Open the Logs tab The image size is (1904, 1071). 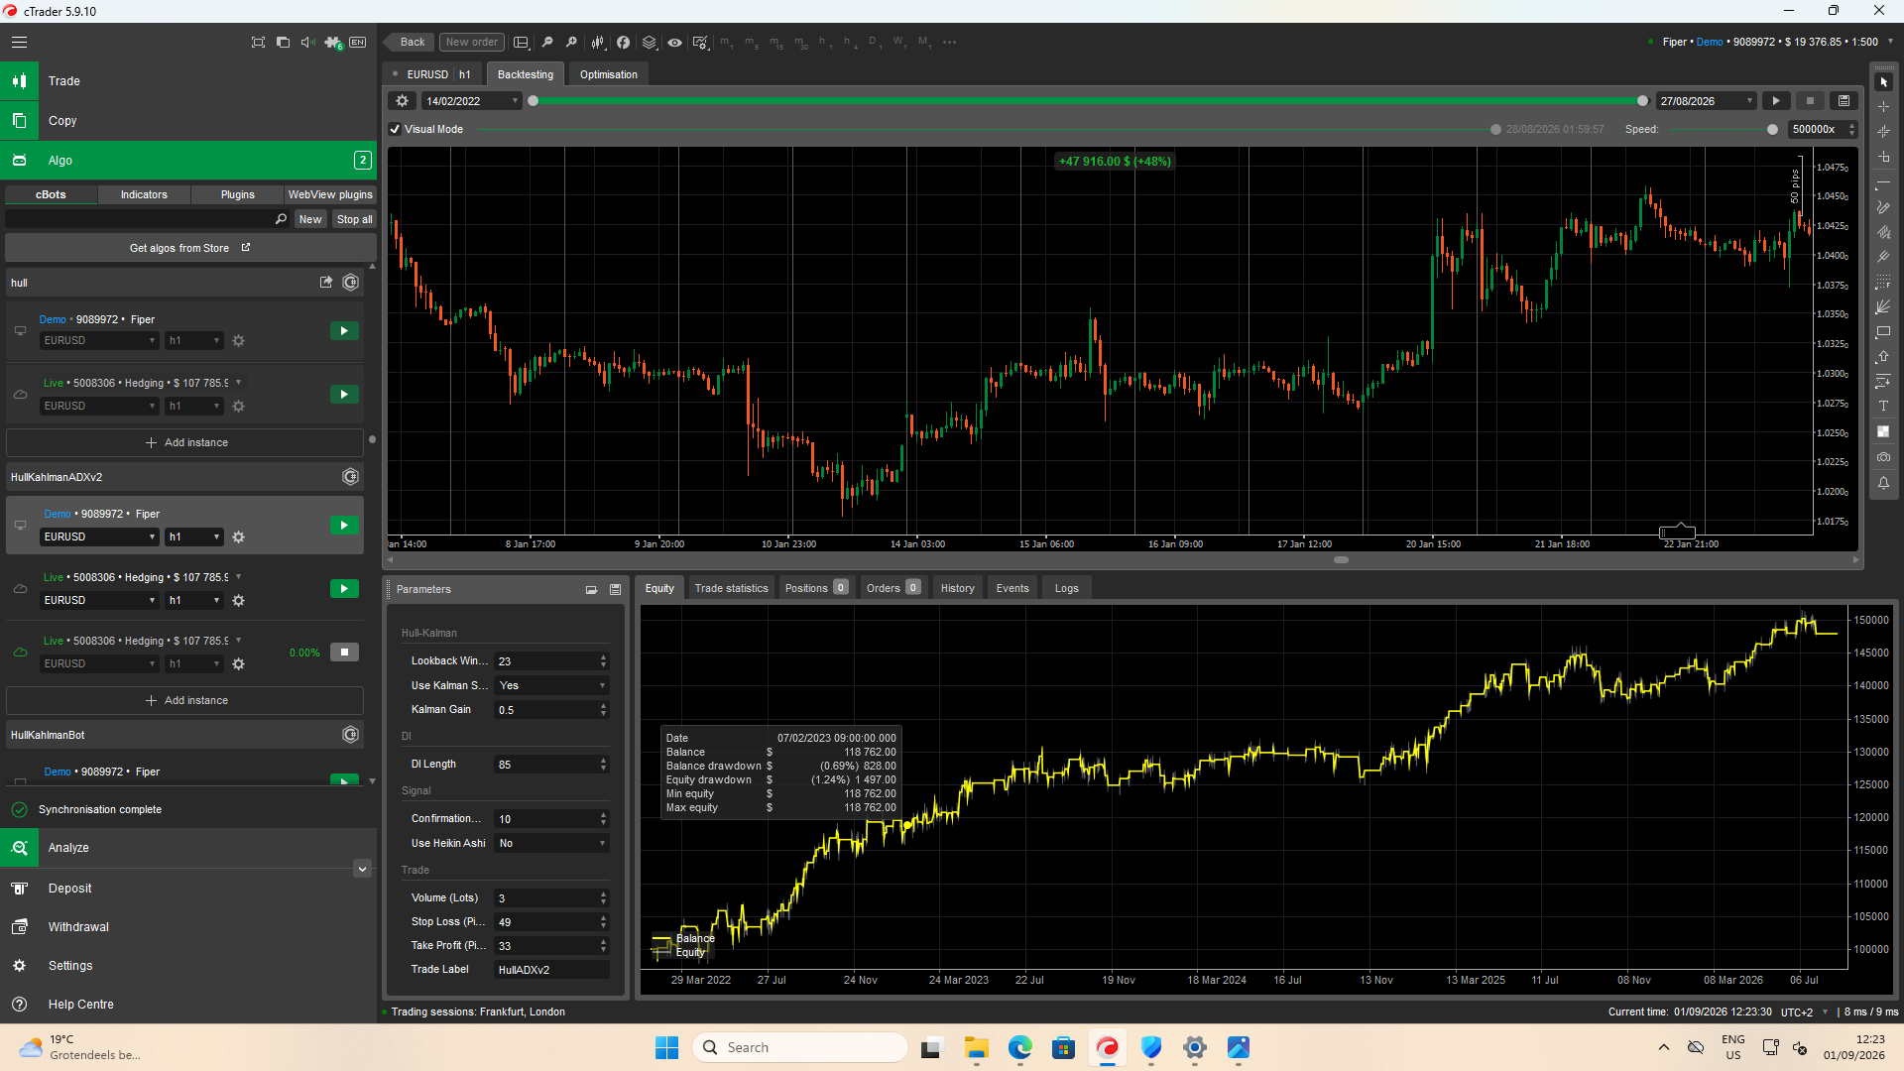[1066, 588]
